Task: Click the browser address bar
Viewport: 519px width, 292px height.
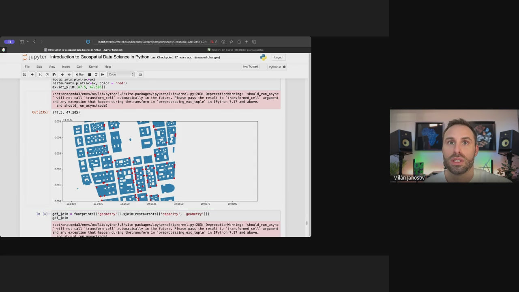Action: point(152,42)
